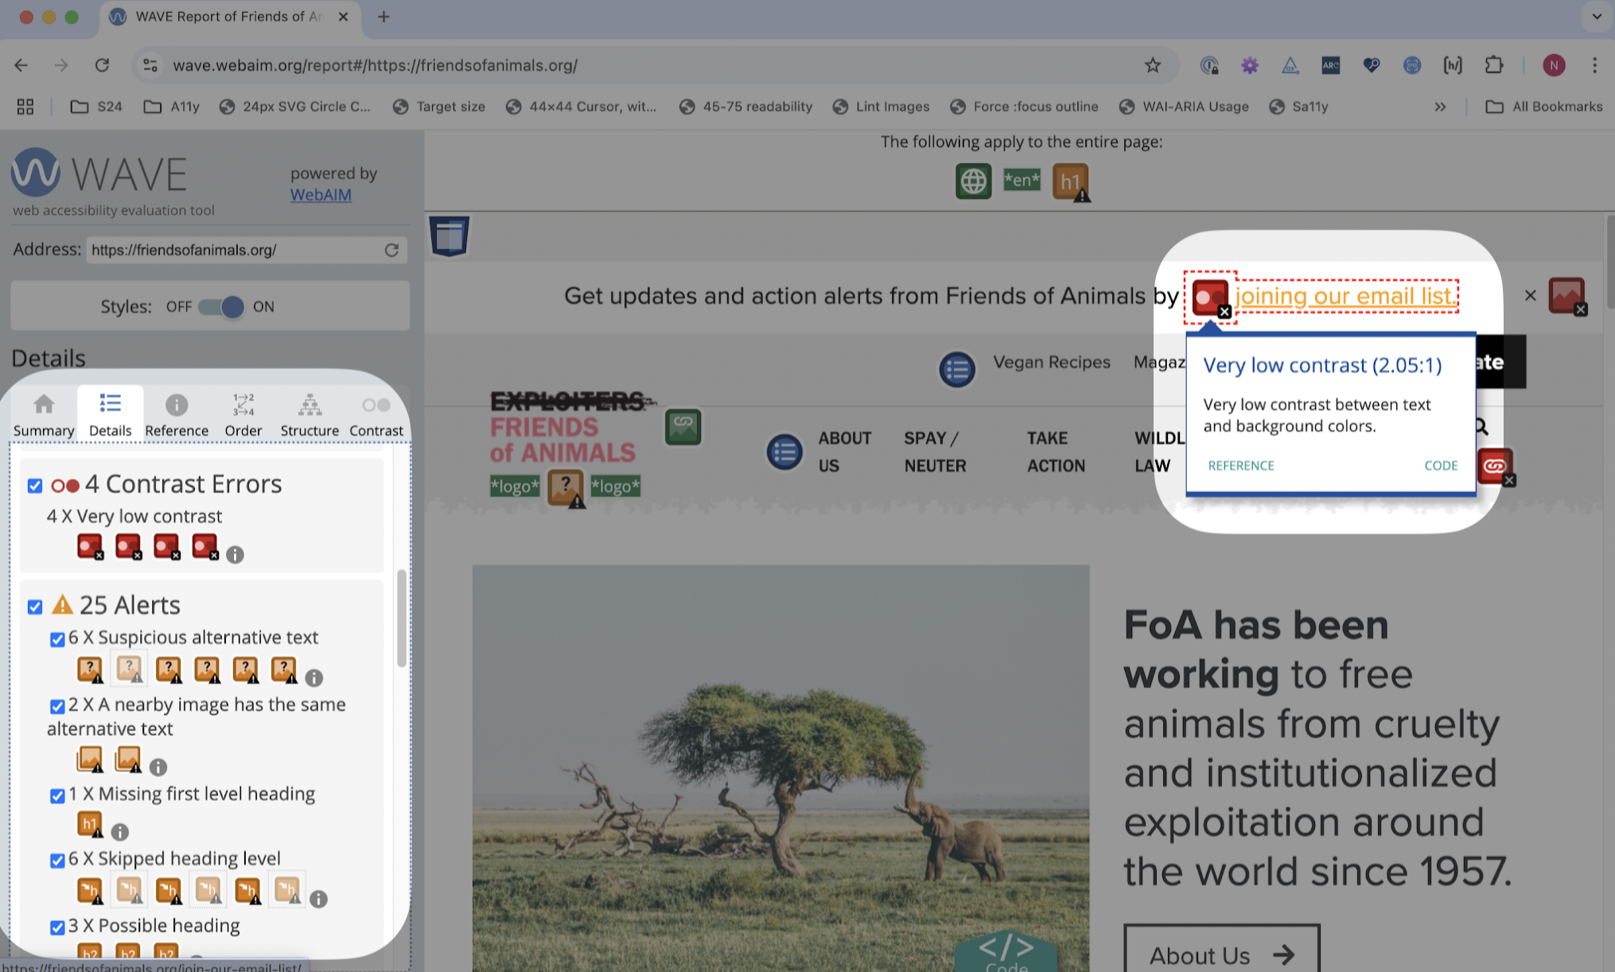This screenshot has width=1615, height=972.
Task: Uncheck the 25 Alerts checkbox
Action: (x=34, y=607)
